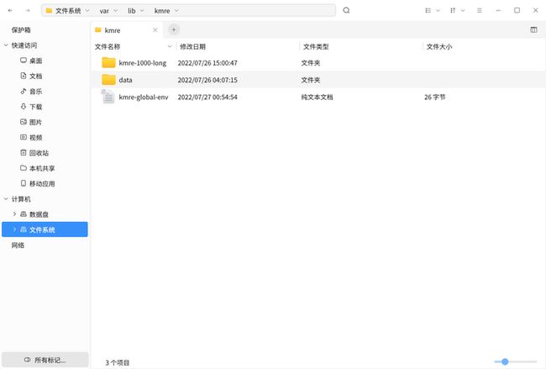Image resolution: width=546 pixels, height=369 pixels.
Task: Close the kmre tab
Action: (x=155, y=30)
